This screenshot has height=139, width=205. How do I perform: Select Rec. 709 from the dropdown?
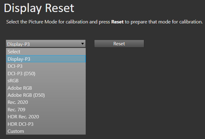[46, 109]
